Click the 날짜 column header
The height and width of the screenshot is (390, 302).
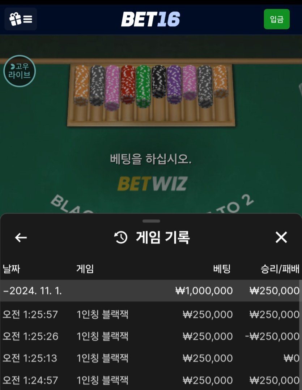(x=11, y=269)
